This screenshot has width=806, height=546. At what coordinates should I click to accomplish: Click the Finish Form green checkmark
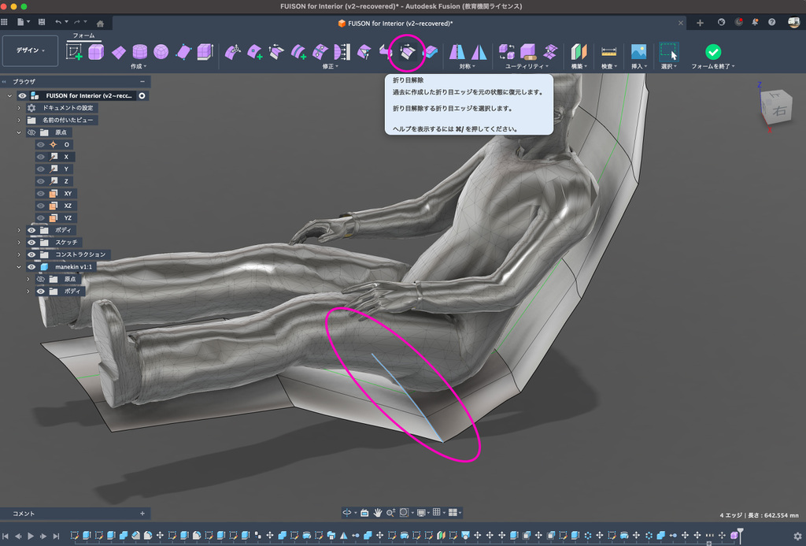[x=712, y=52]
